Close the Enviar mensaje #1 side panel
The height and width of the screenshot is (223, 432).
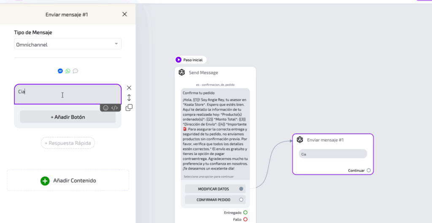pos(124,14)
